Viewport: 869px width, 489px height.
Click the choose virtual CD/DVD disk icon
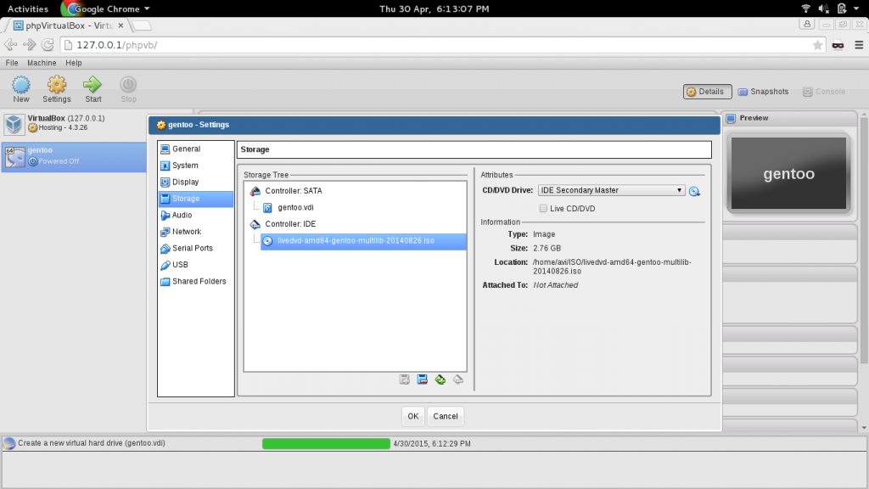[694, 191]
